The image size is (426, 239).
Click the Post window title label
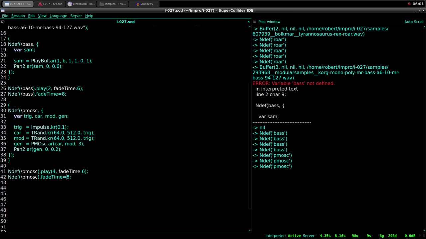tap(269, 22)
